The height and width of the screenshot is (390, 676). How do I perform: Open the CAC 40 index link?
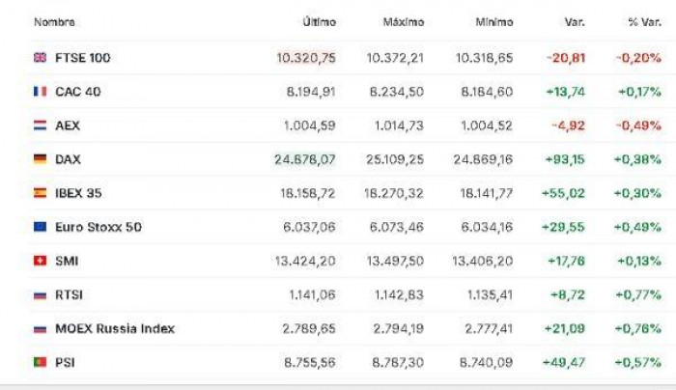78,92
